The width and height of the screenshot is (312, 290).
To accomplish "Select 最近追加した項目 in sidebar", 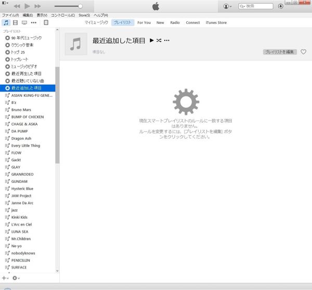I will pyautogui.click(x=28, y=88).
